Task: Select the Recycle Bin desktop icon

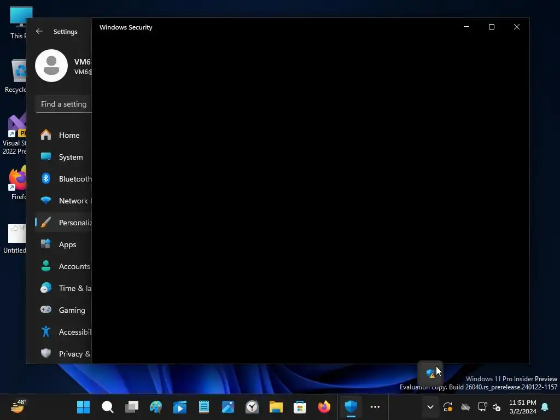Action: [x=16, y=75]
